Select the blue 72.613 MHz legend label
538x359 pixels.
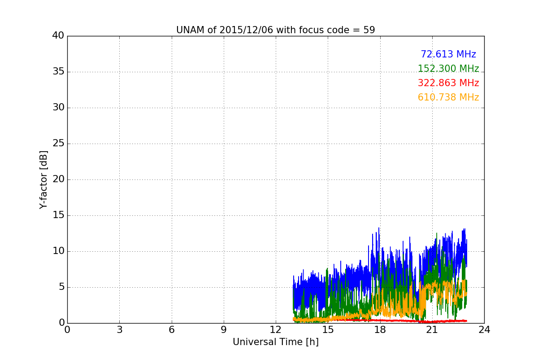pos(448,54)
